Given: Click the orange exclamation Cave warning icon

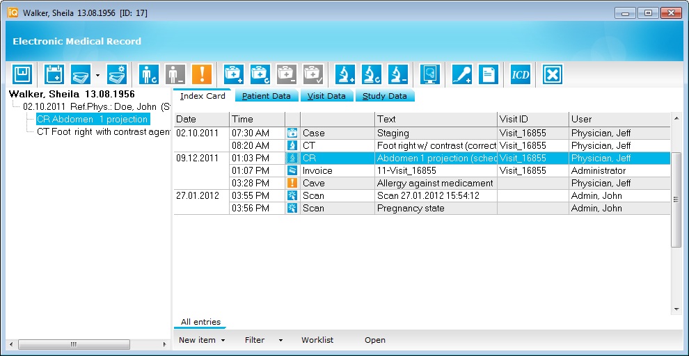Looking at the screenshot, I should pos(202,74).
